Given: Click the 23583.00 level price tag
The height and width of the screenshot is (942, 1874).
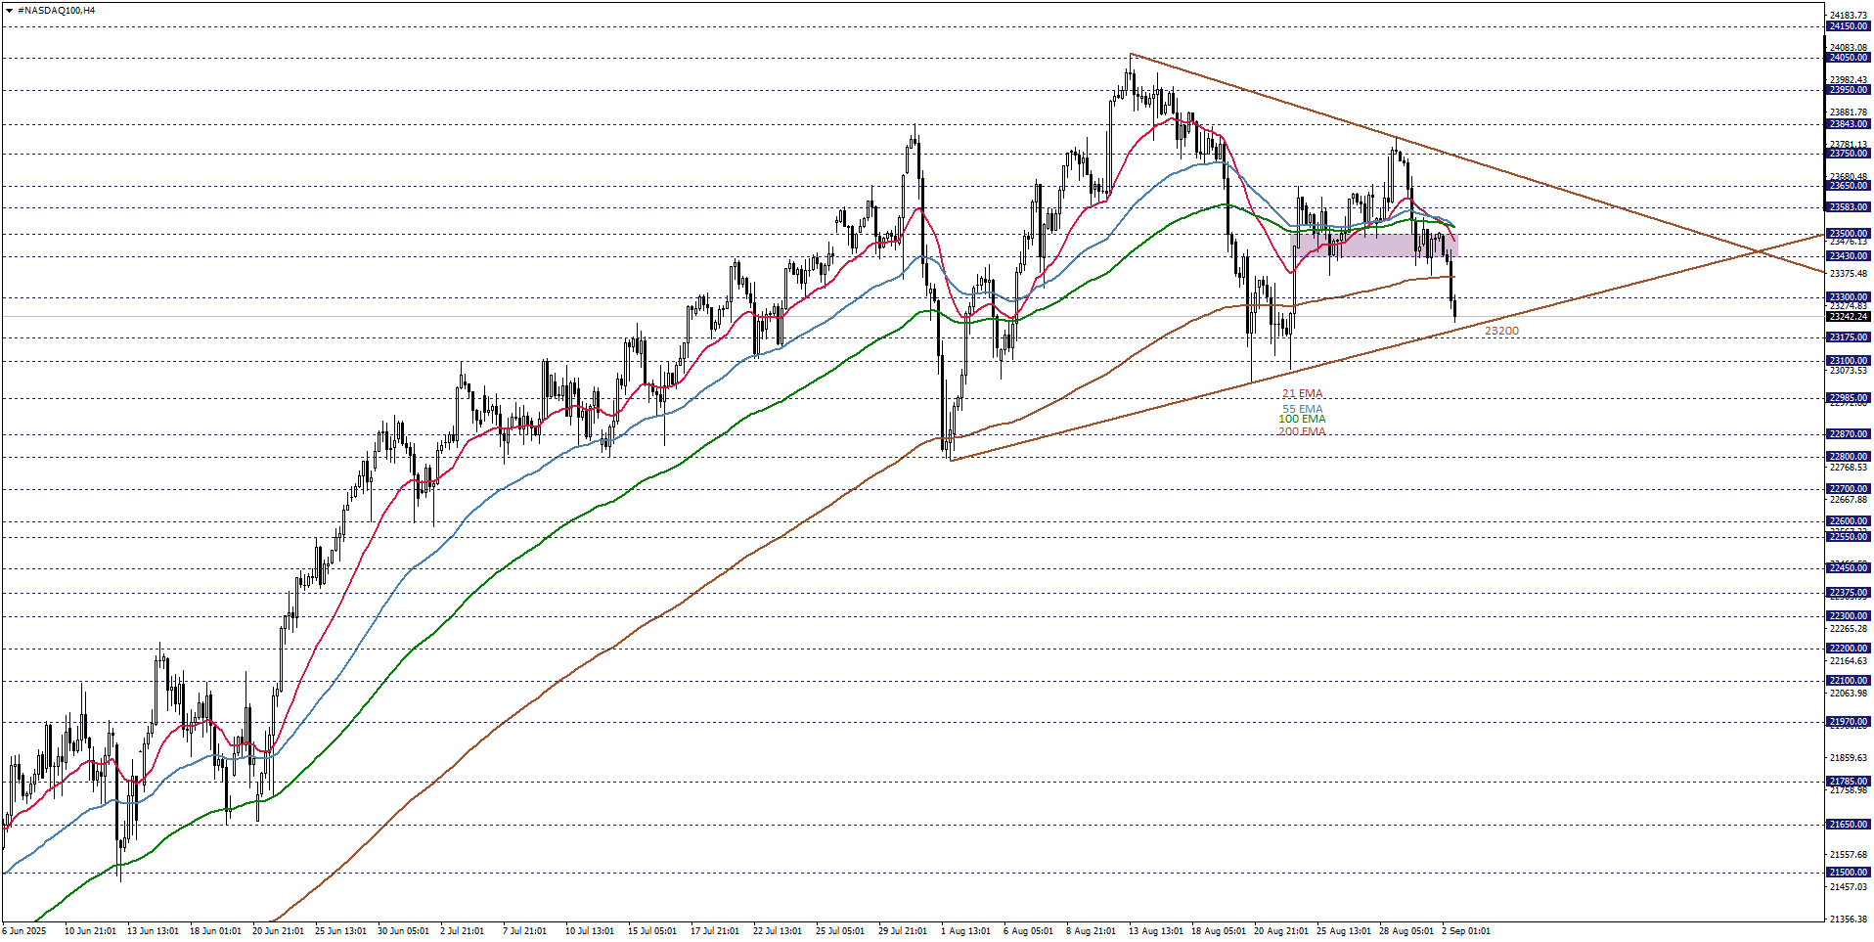Looking at the screenshot, I should click(1849, 207).
